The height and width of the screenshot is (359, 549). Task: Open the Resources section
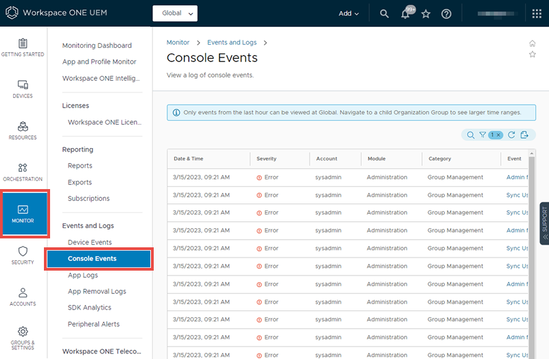tap(23, 131)
